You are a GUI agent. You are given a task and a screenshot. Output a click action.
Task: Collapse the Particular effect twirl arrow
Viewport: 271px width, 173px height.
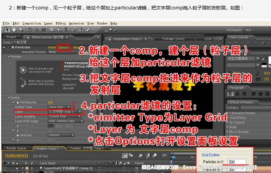click(4, 47)
